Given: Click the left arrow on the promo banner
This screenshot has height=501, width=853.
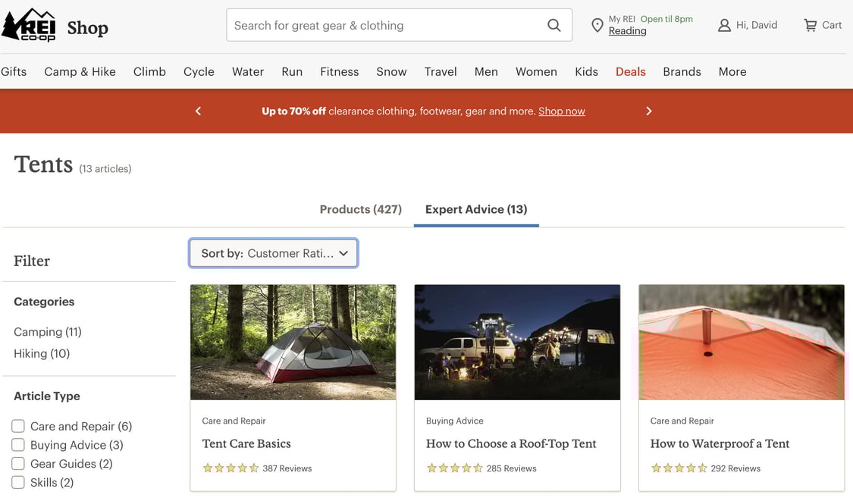Looking at the screenshot, I should 198,111.
